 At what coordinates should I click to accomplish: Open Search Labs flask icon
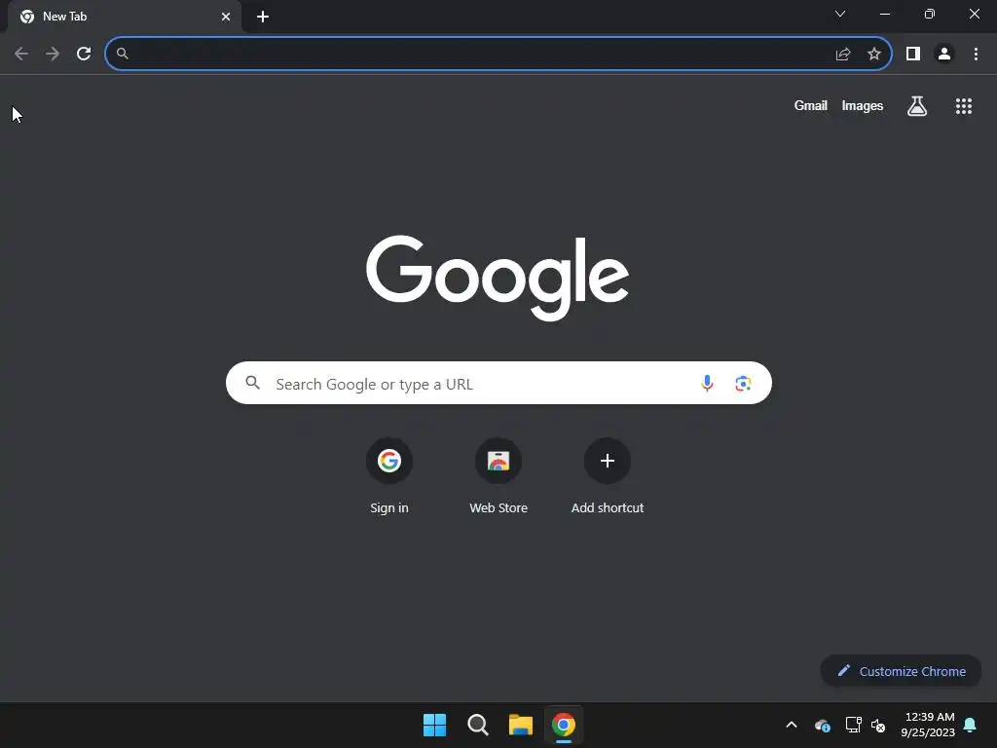(916, 106)
